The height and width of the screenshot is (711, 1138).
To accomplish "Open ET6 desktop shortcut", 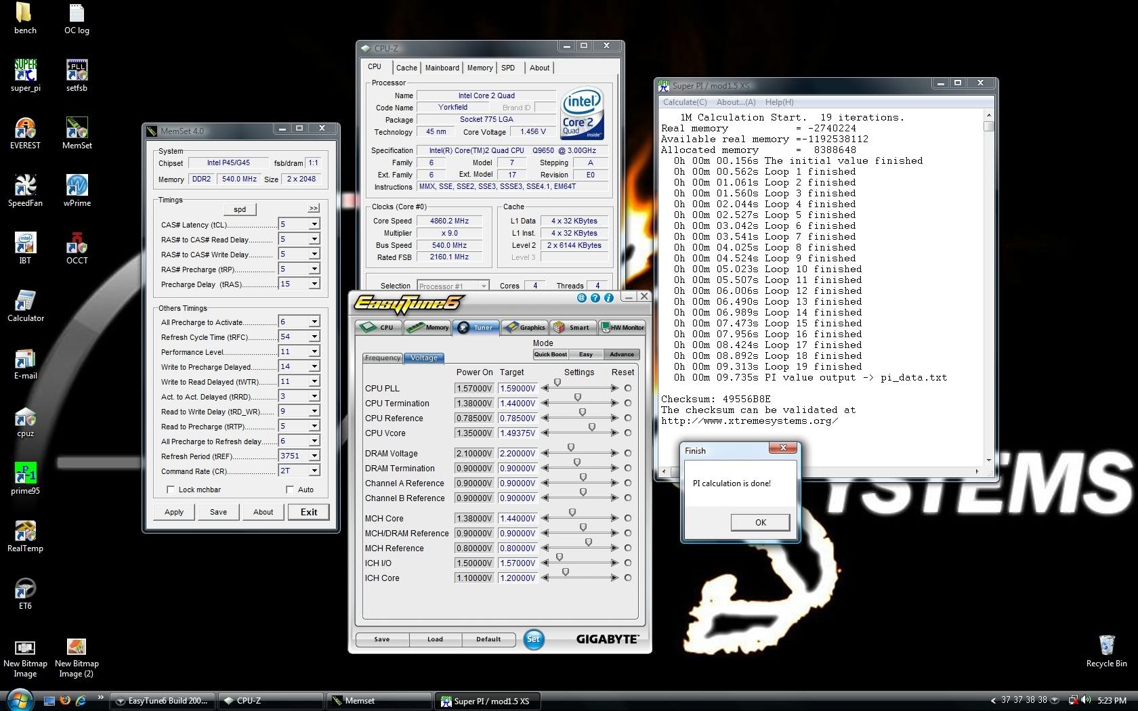I will (25, 594).
